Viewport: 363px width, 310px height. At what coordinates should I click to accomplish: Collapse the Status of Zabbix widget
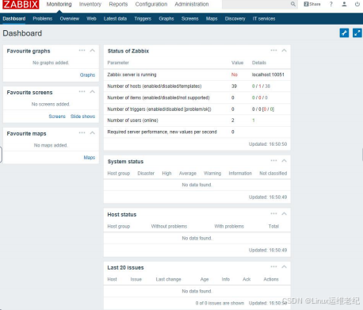284,50
